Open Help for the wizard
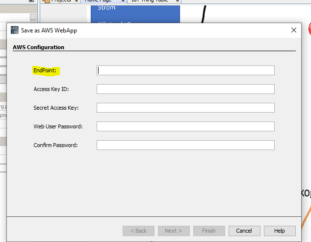 [x=280, y=231]
